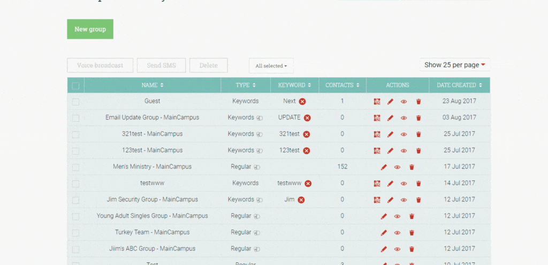
Task: Select the 321test - MainCampus row checkbox
Action: click(75, 134)
